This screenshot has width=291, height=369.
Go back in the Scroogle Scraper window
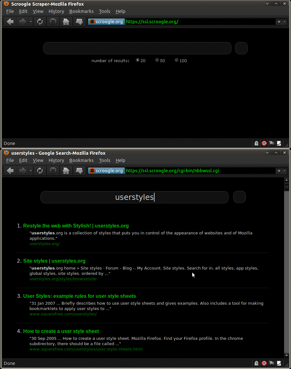[x=10, y=22]
